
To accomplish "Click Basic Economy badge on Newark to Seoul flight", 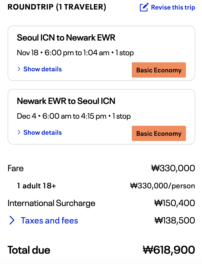I will click(159, 134).
